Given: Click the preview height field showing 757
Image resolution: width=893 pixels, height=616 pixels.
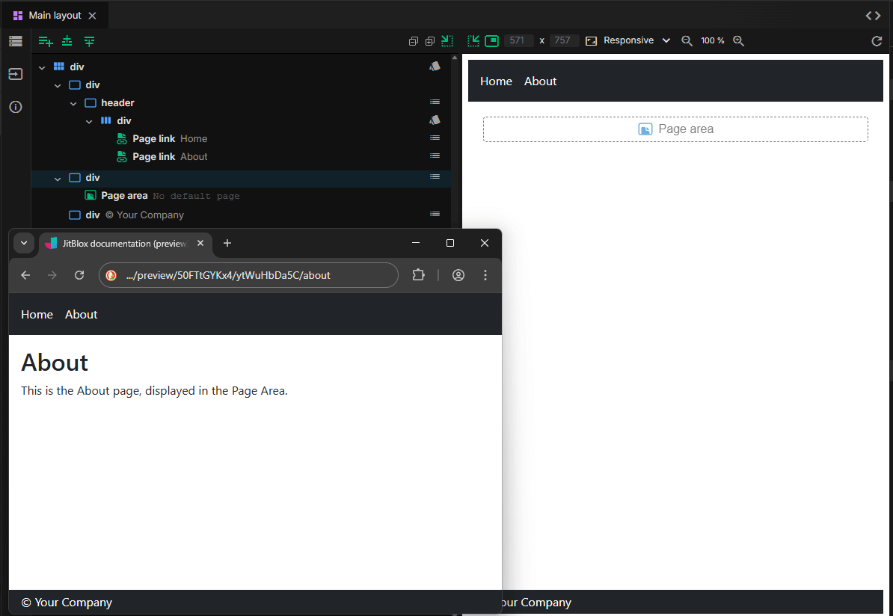Looking at the screenshot, I should click(x=564, y=40).
